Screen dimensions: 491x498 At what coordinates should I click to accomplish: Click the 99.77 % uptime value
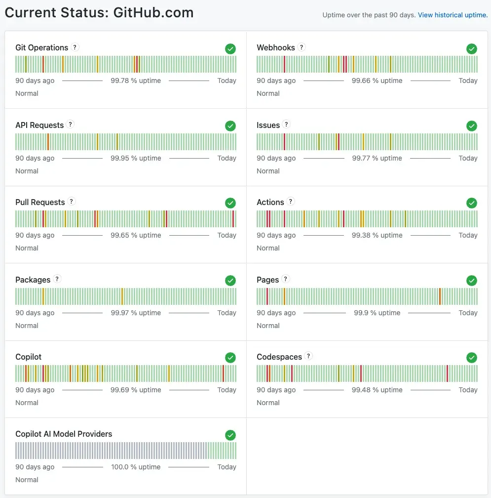coord(377,158)
